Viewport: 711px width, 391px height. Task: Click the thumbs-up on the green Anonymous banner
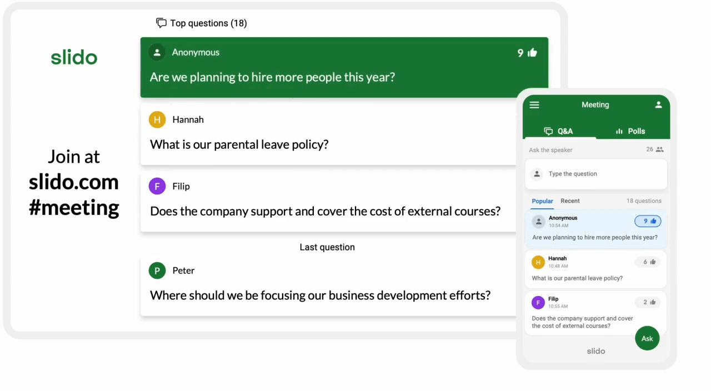click(532, 52)
